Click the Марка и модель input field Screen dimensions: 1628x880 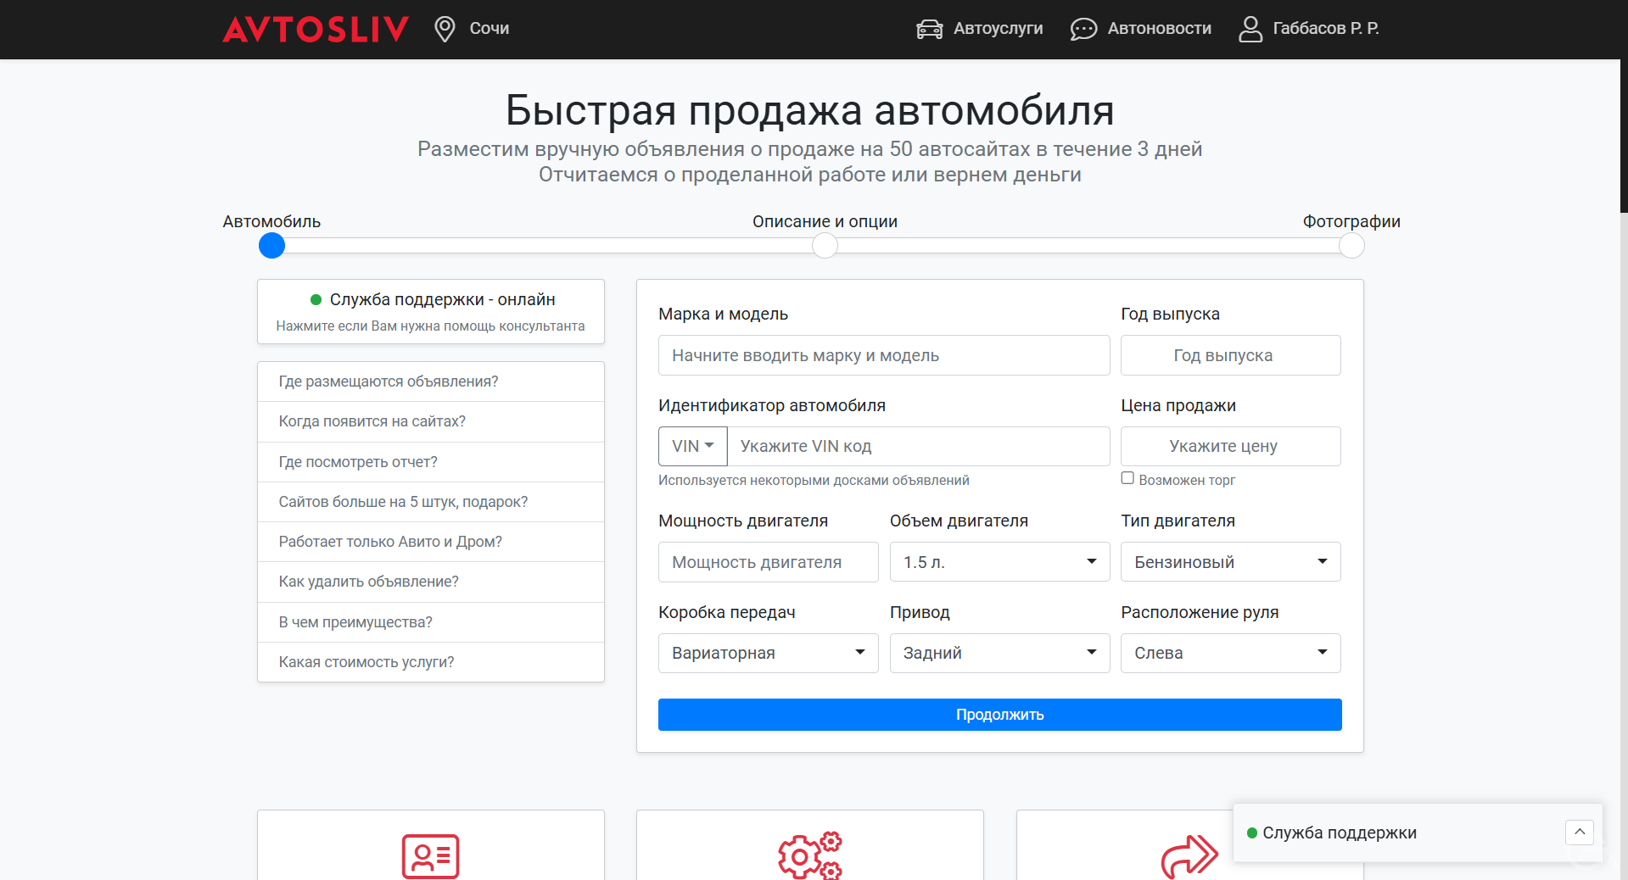click(883, 355)
